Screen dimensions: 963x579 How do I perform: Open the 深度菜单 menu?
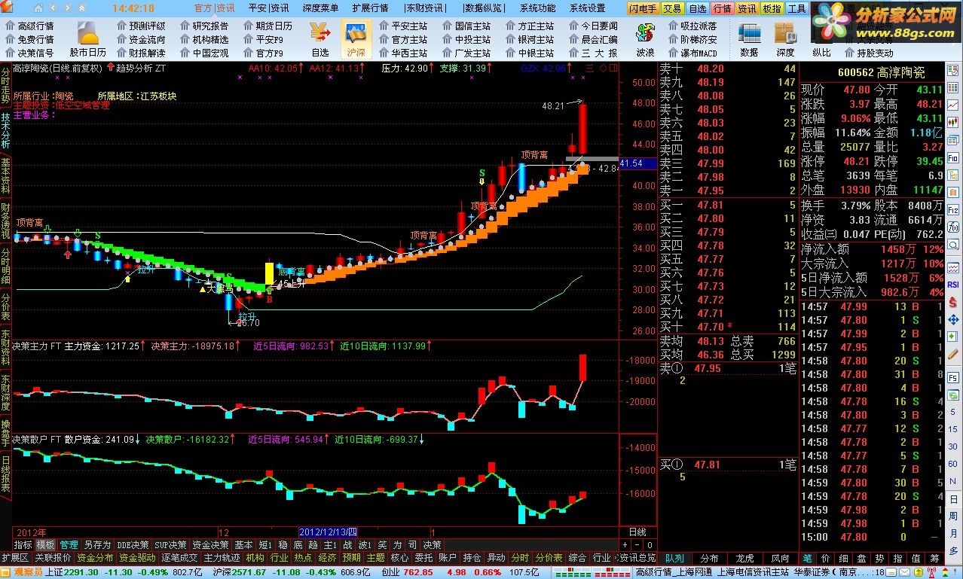coord(320,8)
